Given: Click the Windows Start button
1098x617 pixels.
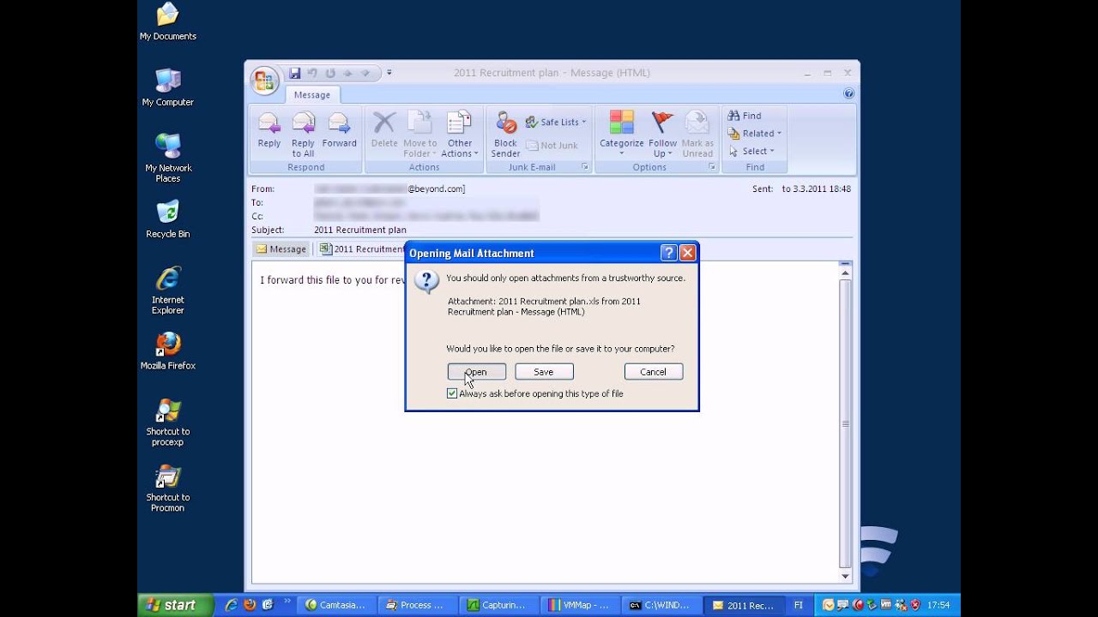Looking at the screenshot, I should click(x=176, y=605).
